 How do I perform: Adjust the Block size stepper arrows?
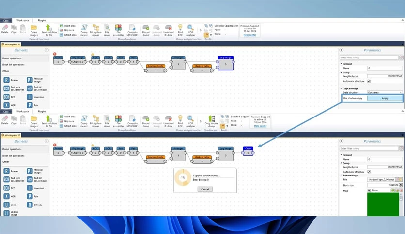401,185
